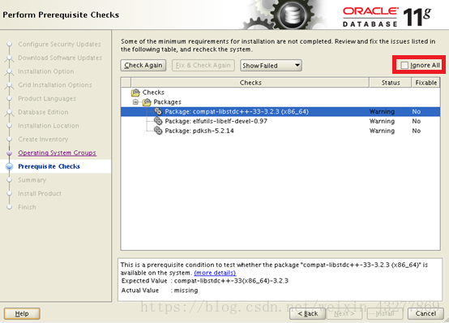Click the Status column header
This screenshot has height=323, width=449.
coord(391,83)
